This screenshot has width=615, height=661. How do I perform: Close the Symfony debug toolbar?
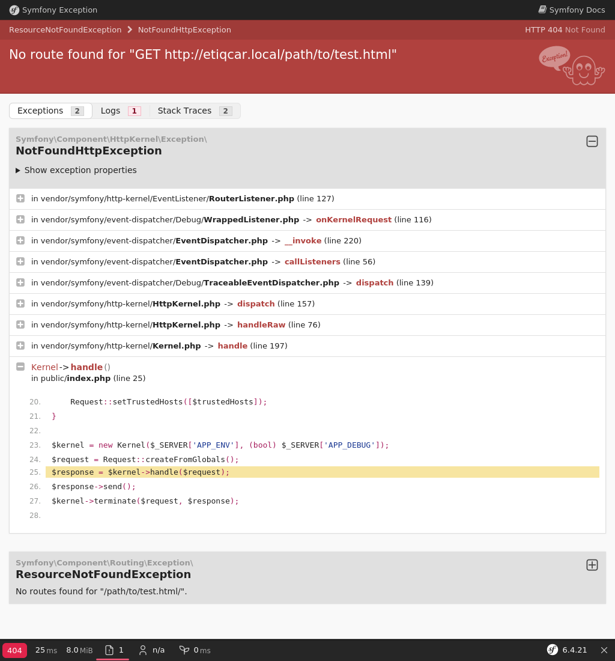(604, 650)
